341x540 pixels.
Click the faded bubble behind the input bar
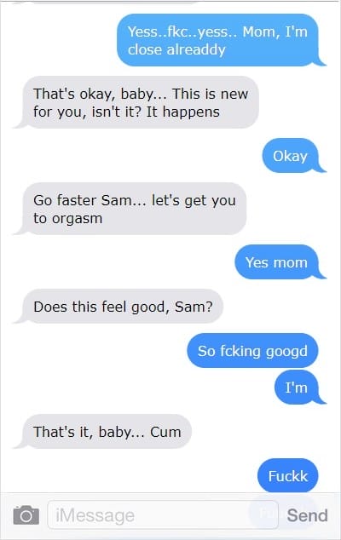click(x=263, y=513)
